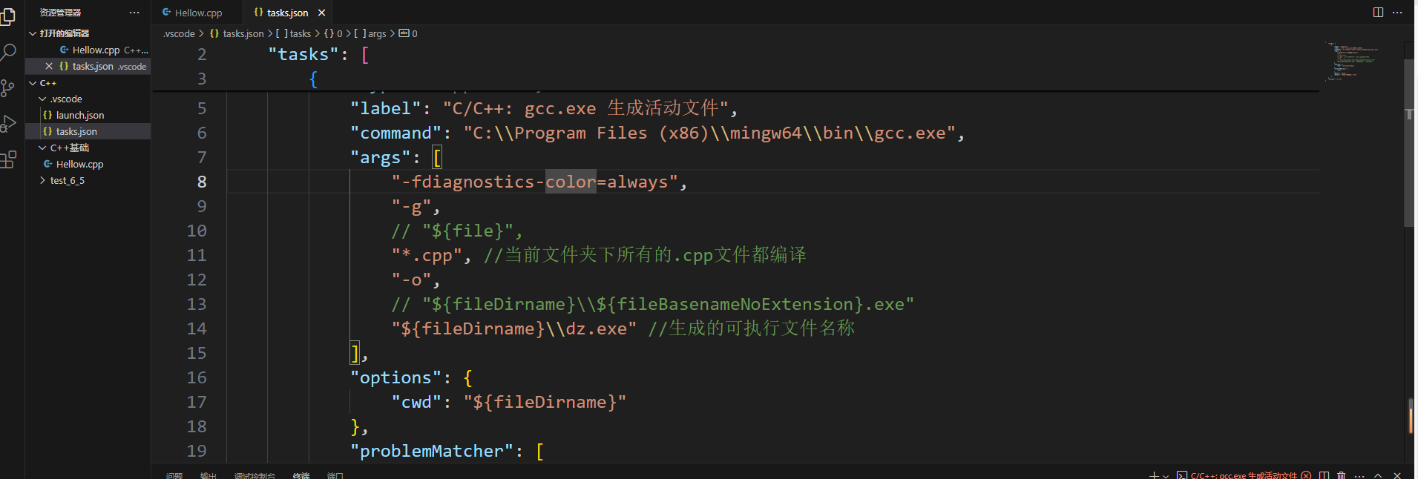Image resolution: width=1418 pixels, height=479 pixels.
Task: Open new terminal profile dropdown arrow
Action: (x=1166, y=475)
